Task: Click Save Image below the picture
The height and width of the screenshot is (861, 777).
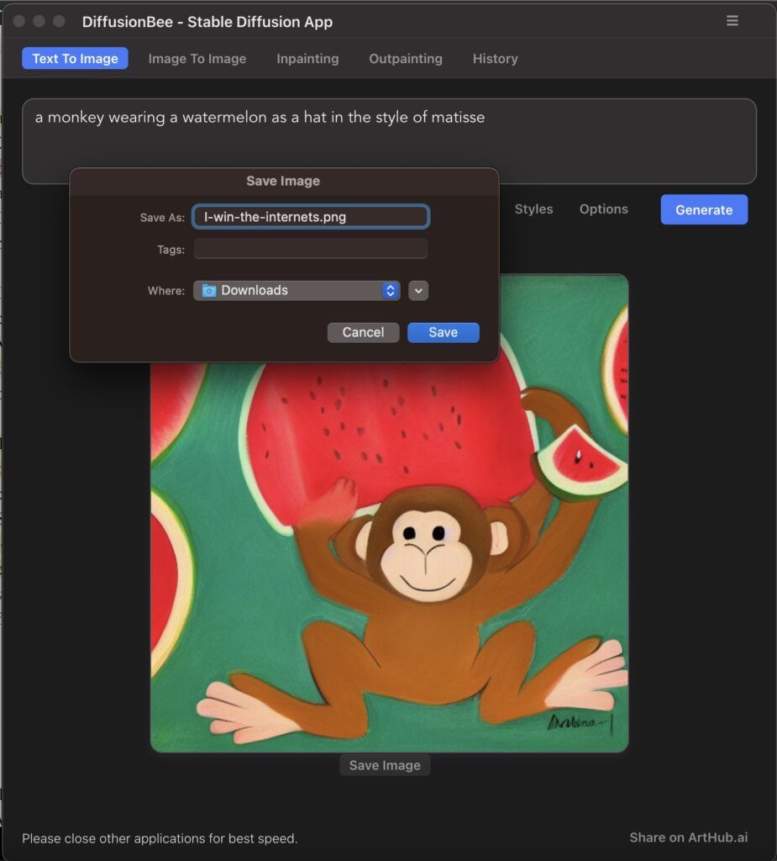Action: 385,765
